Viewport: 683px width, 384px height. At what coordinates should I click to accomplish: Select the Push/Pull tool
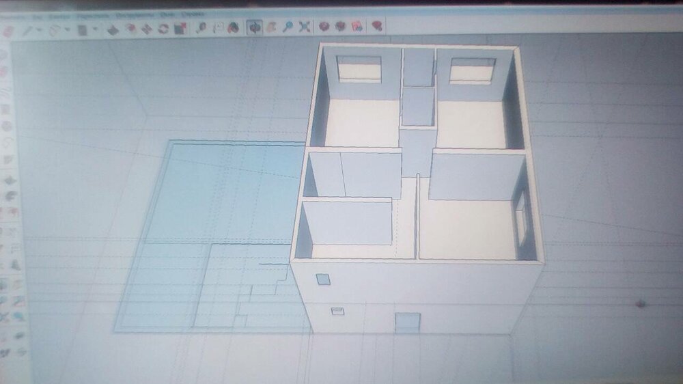(x=113, y=29)
